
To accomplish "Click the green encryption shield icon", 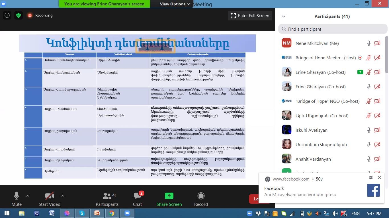I will pos(19,15).
